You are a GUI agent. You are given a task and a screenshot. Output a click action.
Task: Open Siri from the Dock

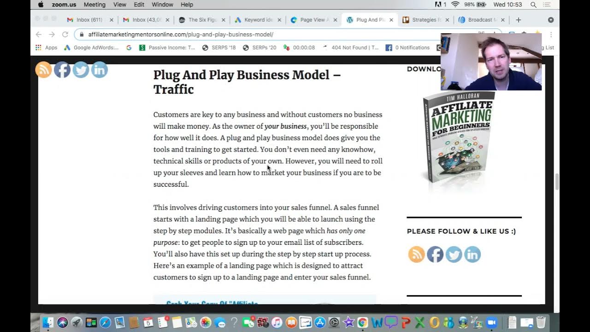coord(62,322)
